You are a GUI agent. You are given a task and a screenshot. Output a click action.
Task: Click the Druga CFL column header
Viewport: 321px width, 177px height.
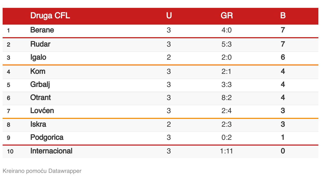coord(50,16)
